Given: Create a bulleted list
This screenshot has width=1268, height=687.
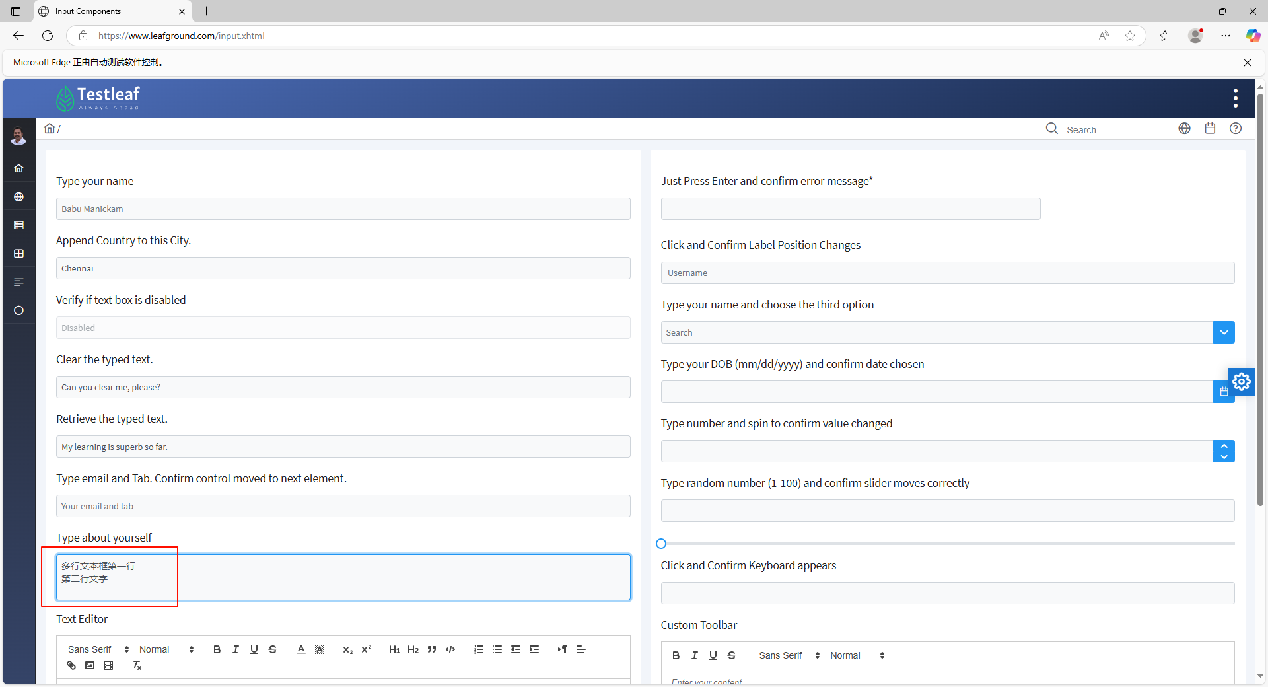Looking at the screenshot, I should coord(497,649).
